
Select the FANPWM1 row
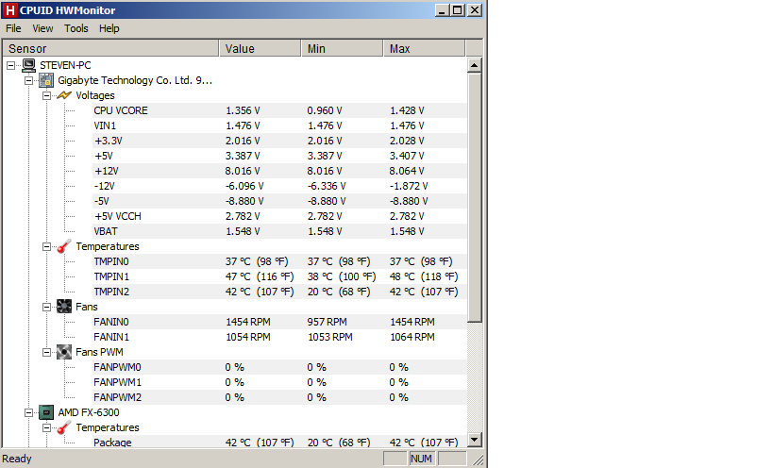coord(279,382)
